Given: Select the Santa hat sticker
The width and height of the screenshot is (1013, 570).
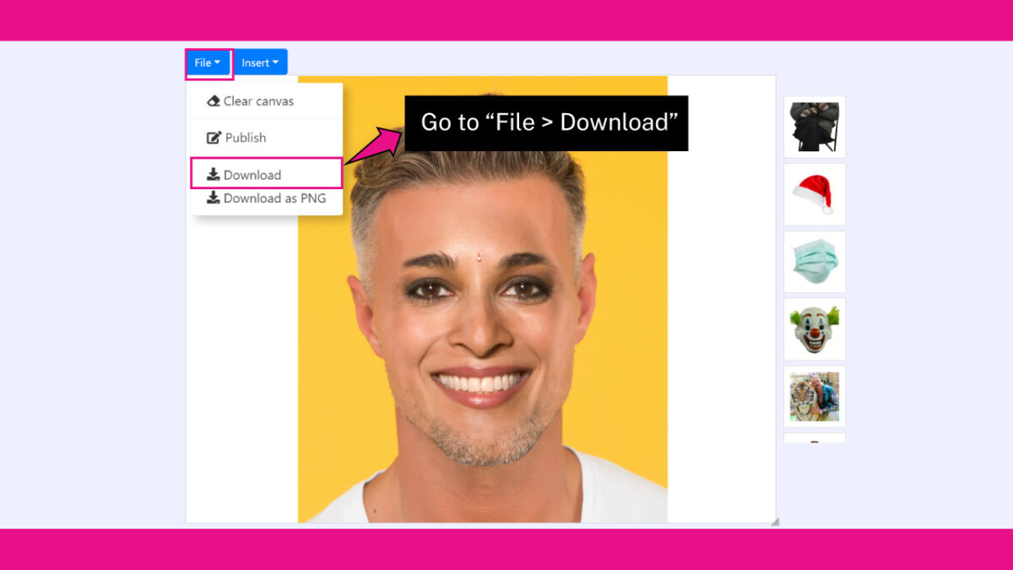Looking at the screenshot, I should point(813,194).
